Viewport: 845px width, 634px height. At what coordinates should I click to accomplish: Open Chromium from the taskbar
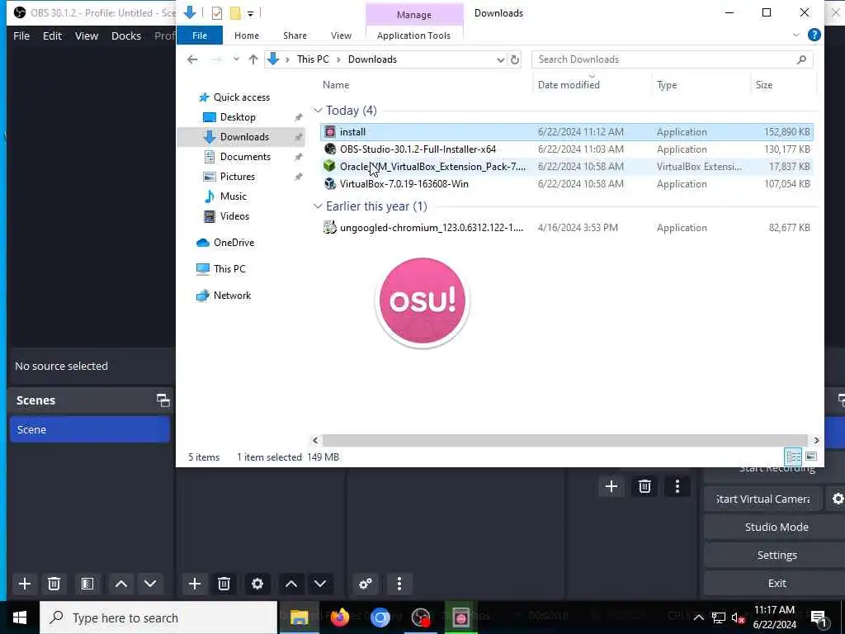(x=380, y=617)
